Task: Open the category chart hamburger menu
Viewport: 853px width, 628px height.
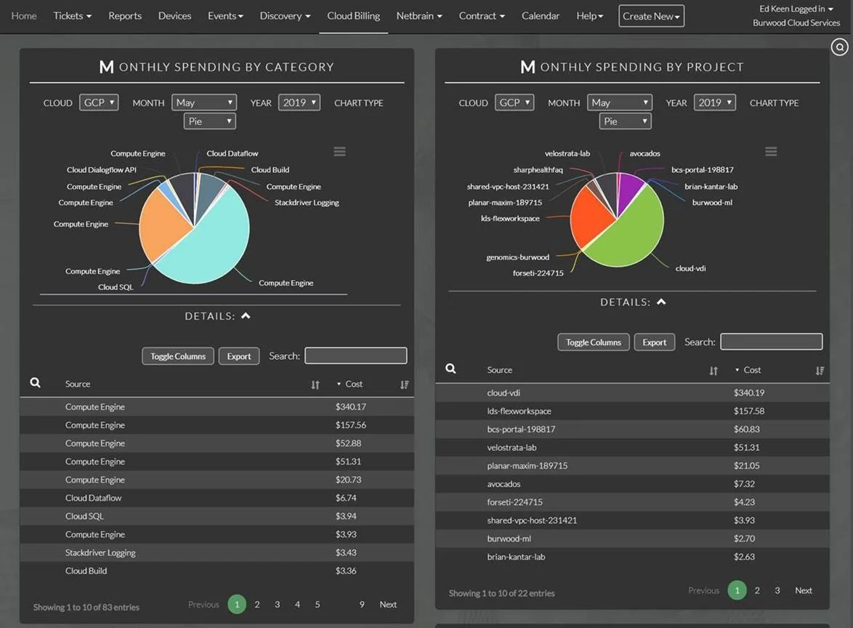Action: (x=339, y=151)
